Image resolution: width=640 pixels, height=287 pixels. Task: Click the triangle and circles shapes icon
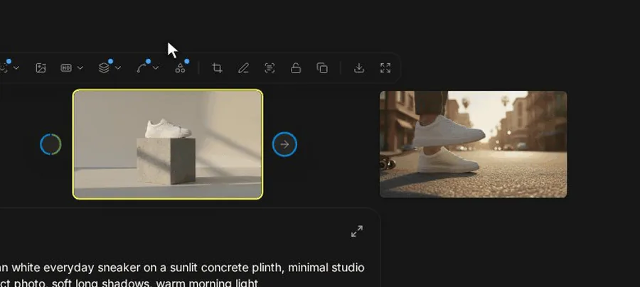(180, 68)
